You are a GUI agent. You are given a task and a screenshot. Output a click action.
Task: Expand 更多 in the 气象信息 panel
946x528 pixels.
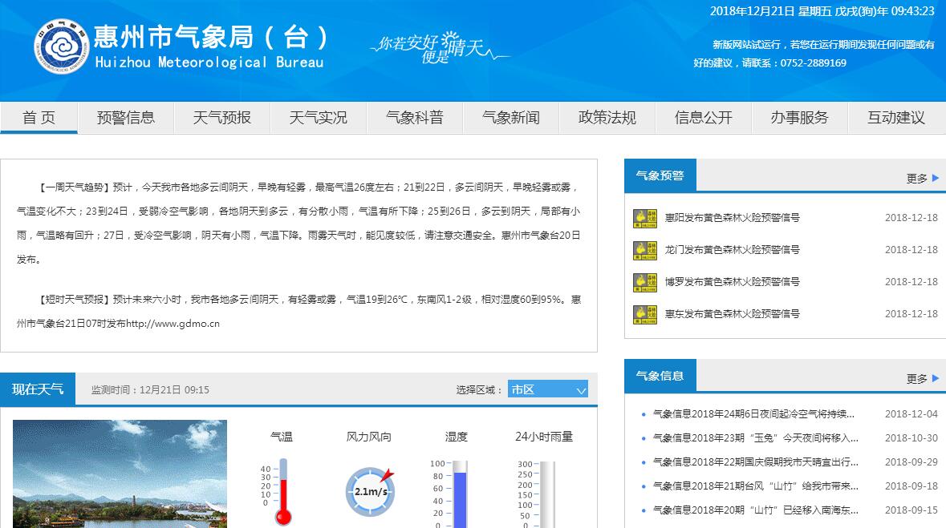pyautogui.click(x=922, y=378)
